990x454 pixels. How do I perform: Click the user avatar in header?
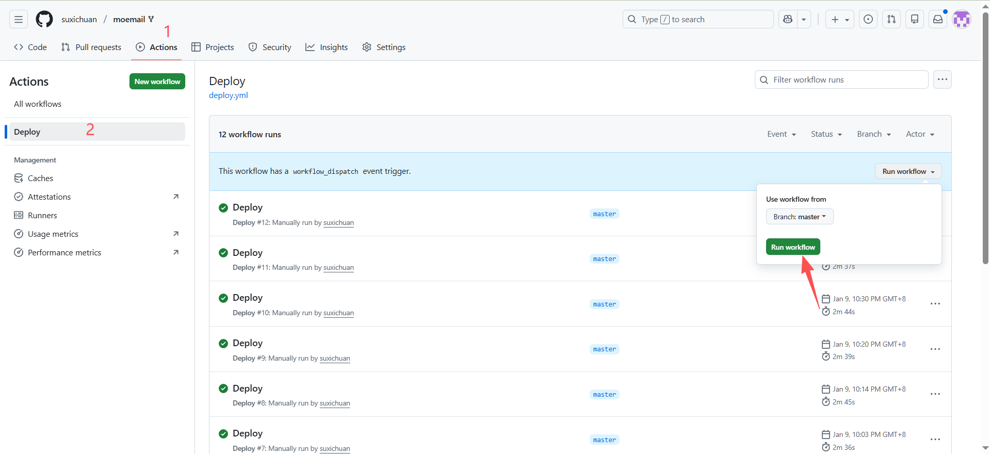coord(962,20)
